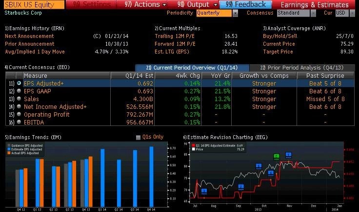
Task: Click the '0.692' EPS Adjusted estimate value
Action: point(145,84)
